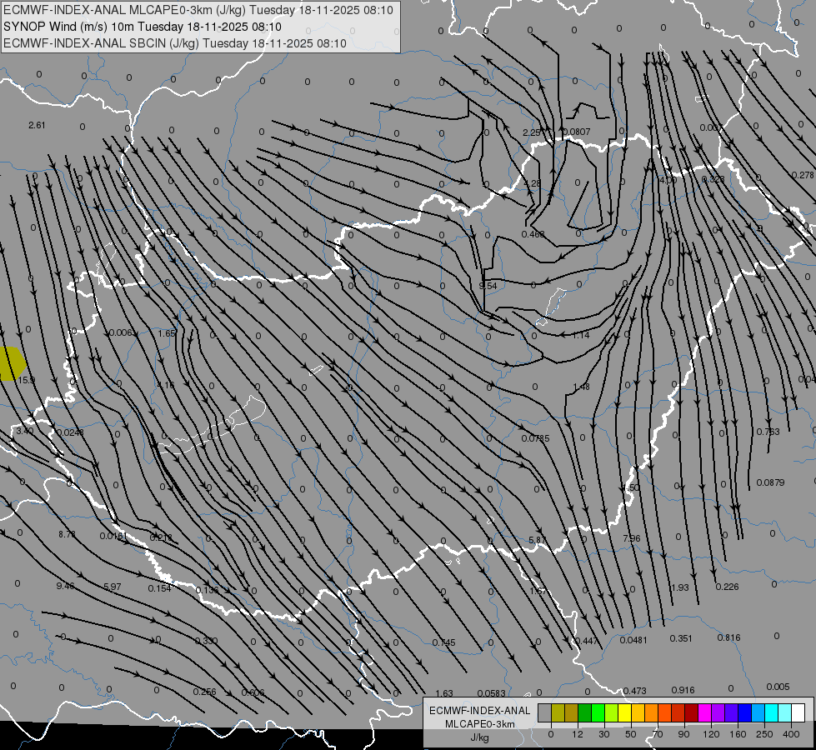Click the deep blue swatch right of 160
Viewport: 816px width, 750px height.
[x=744, y=712]
